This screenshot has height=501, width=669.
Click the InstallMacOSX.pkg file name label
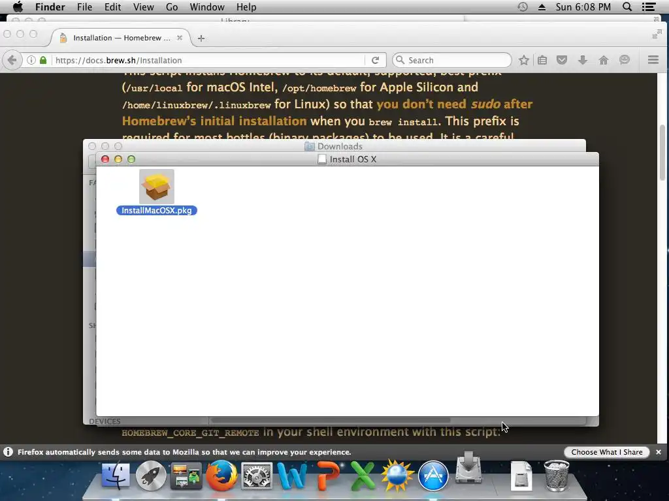(x=157, y=211)
